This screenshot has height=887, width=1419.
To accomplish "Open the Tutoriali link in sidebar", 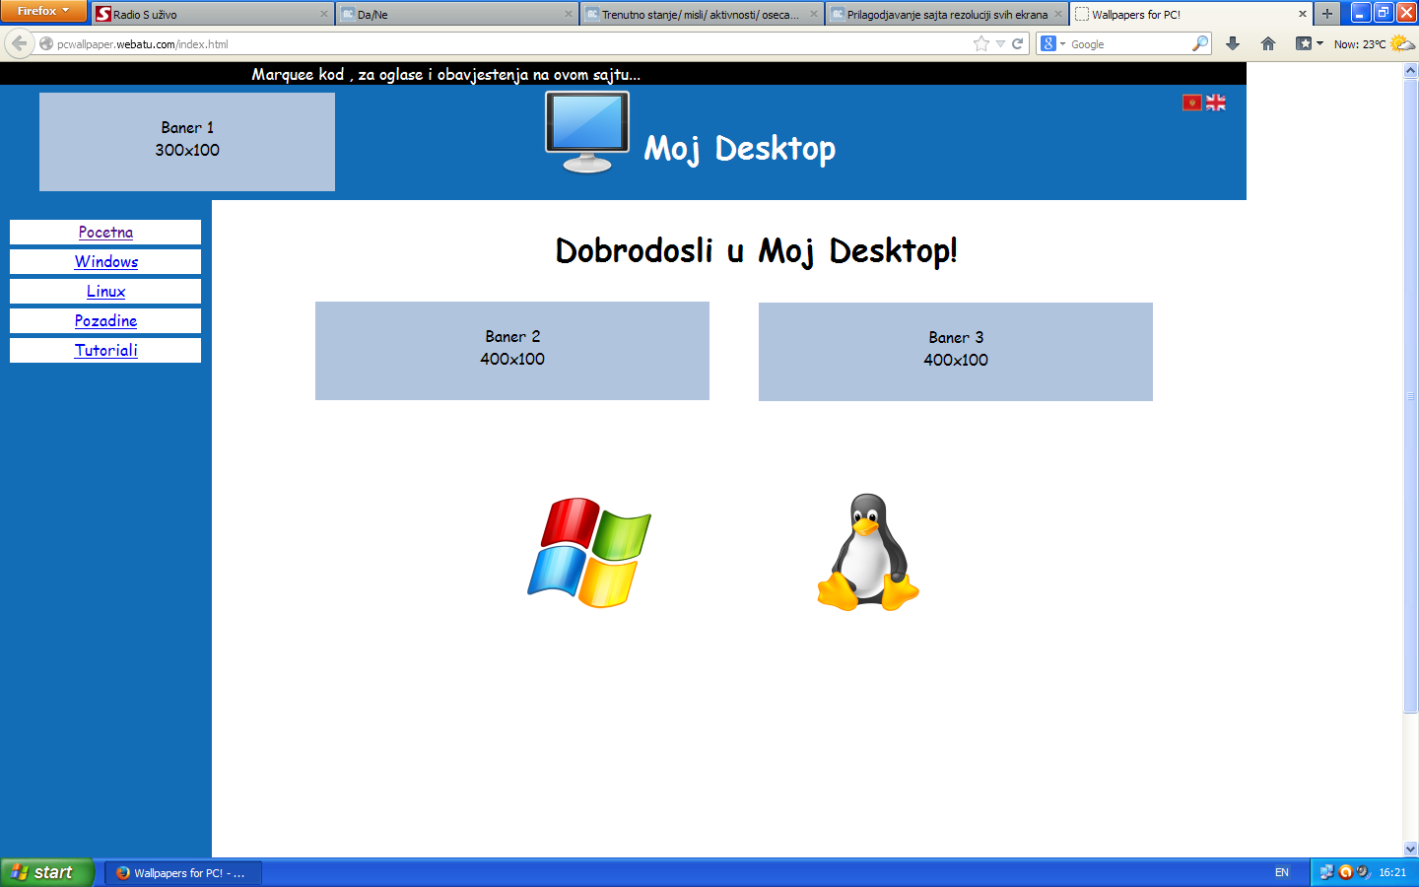I will (105, 351).
